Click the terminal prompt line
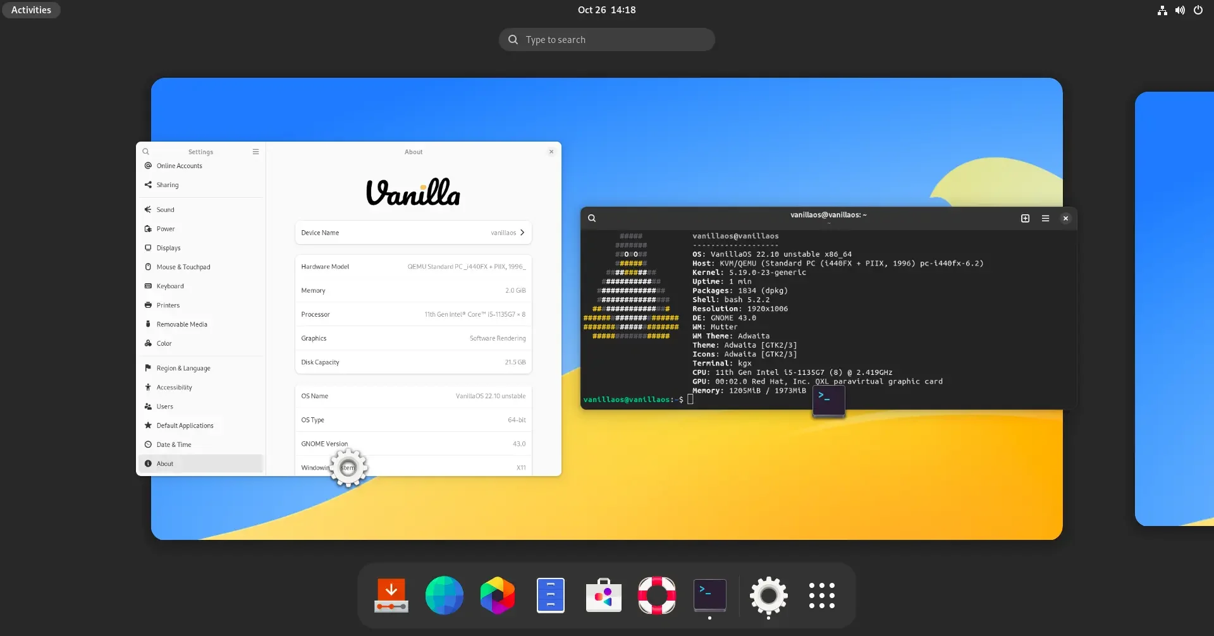The width and height of the screenshot is (1214, 636). coord(639,400)
